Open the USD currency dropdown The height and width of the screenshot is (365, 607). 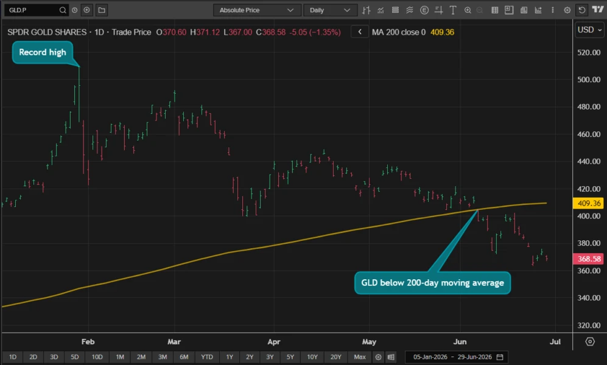click(x=589, y=30)
